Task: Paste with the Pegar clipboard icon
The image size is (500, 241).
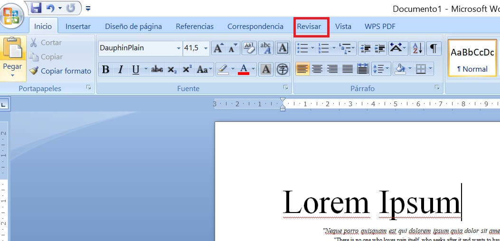Action: pyautogui.click(x=13, y=48)
